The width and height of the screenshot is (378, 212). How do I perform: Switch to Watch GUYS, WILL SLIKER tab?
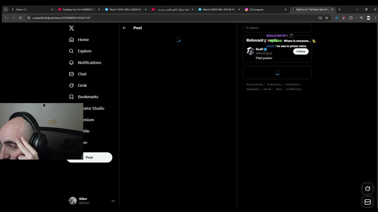(126, 9)
